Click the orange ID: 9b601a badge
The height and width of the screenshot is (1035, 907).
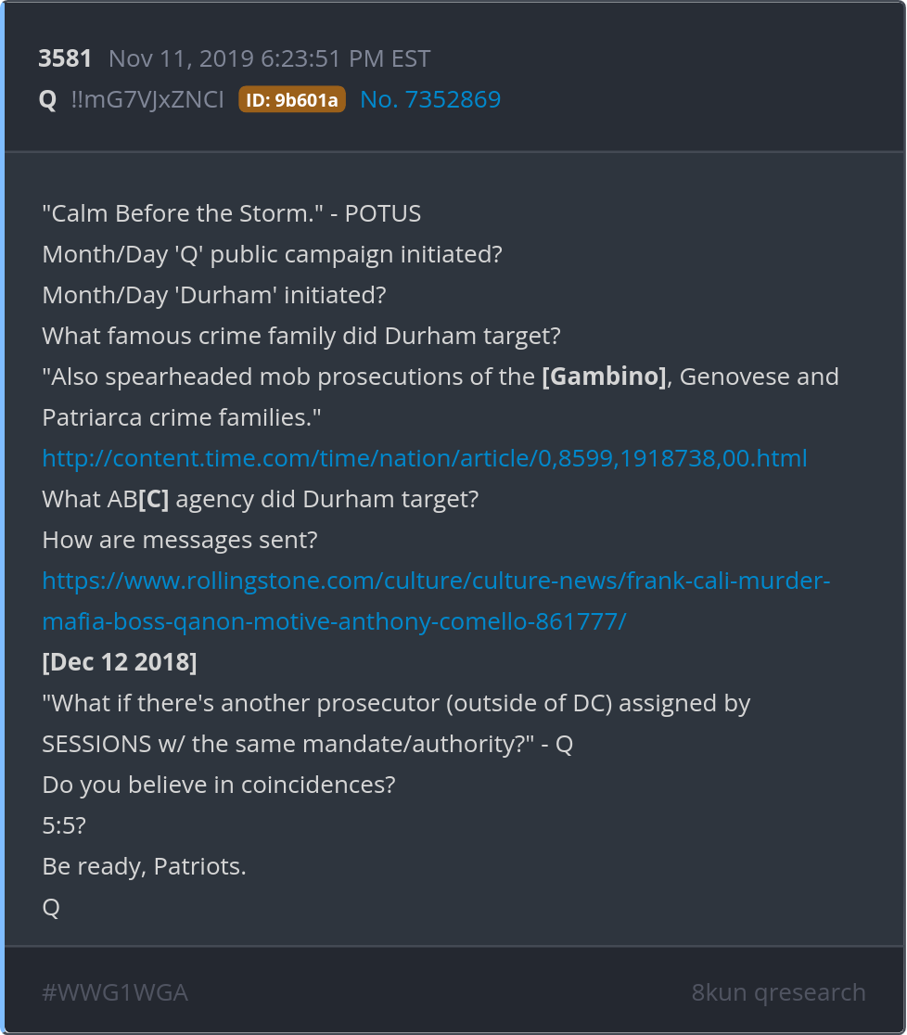point(292,99)
